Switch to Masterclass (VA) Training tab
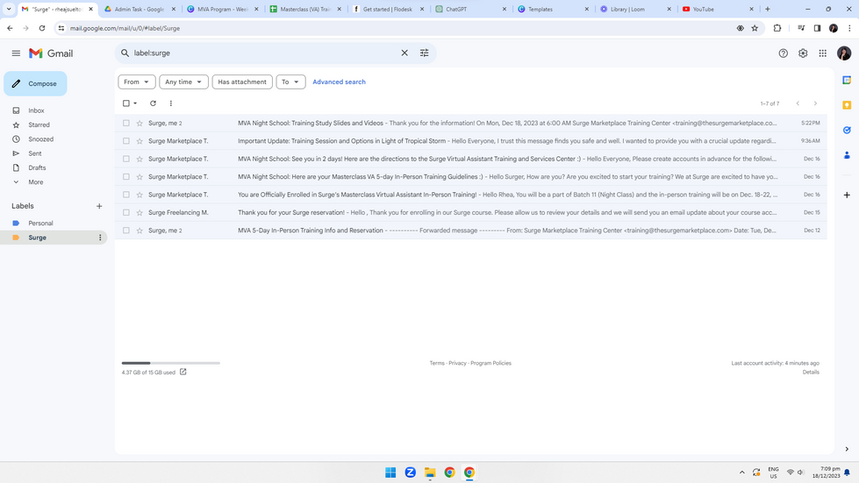Screen dimensions: 859x483 305,10
